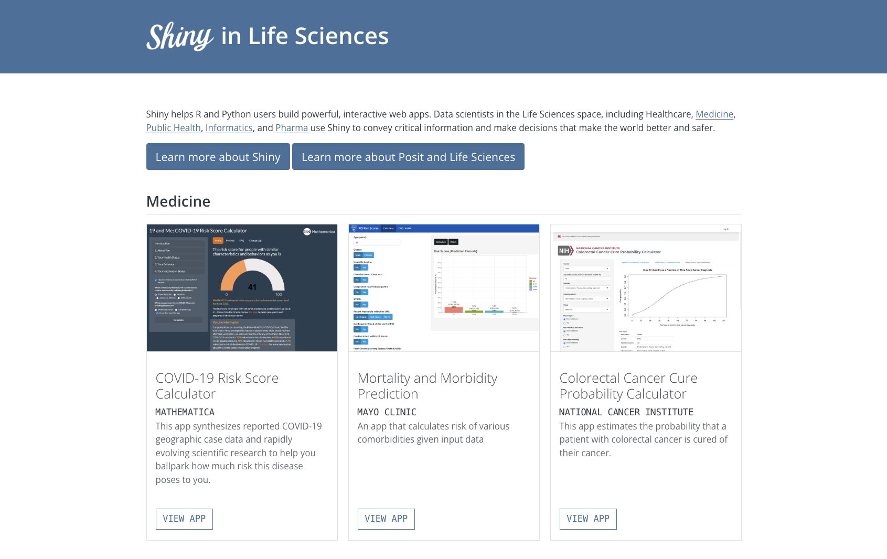Open the Medicine link in intro text

coord(714,114)
